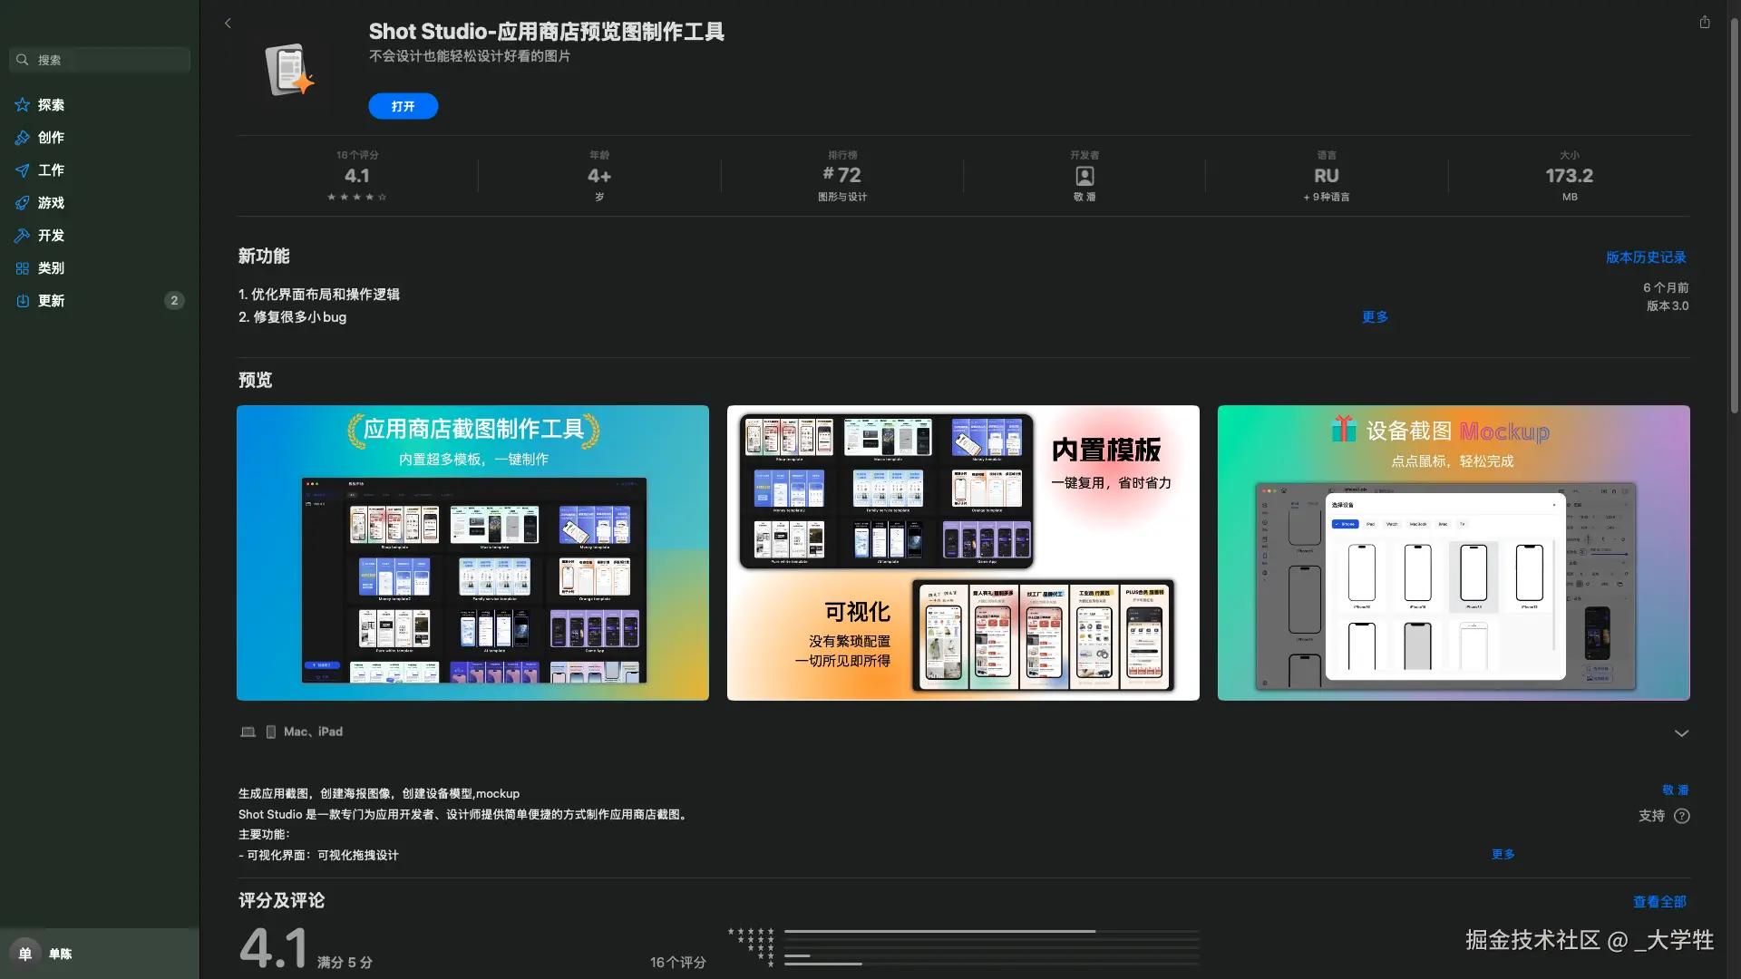The width and height of the screenshot is (1741, 979).
Task: Open the first preview screenshot thumbnail
Action: click(x=472, y=553)
